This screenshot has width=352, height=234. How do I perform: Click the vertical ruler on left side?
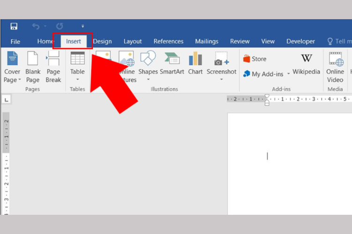click(6, 163)
